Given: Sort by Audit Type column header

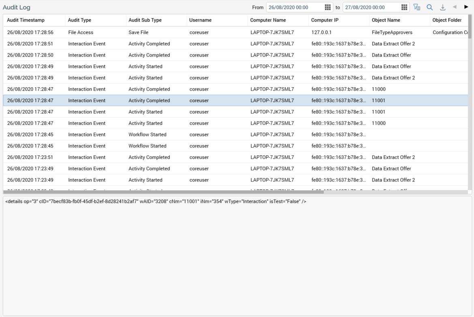Looking at the screenshot, I should click(79, 20).
